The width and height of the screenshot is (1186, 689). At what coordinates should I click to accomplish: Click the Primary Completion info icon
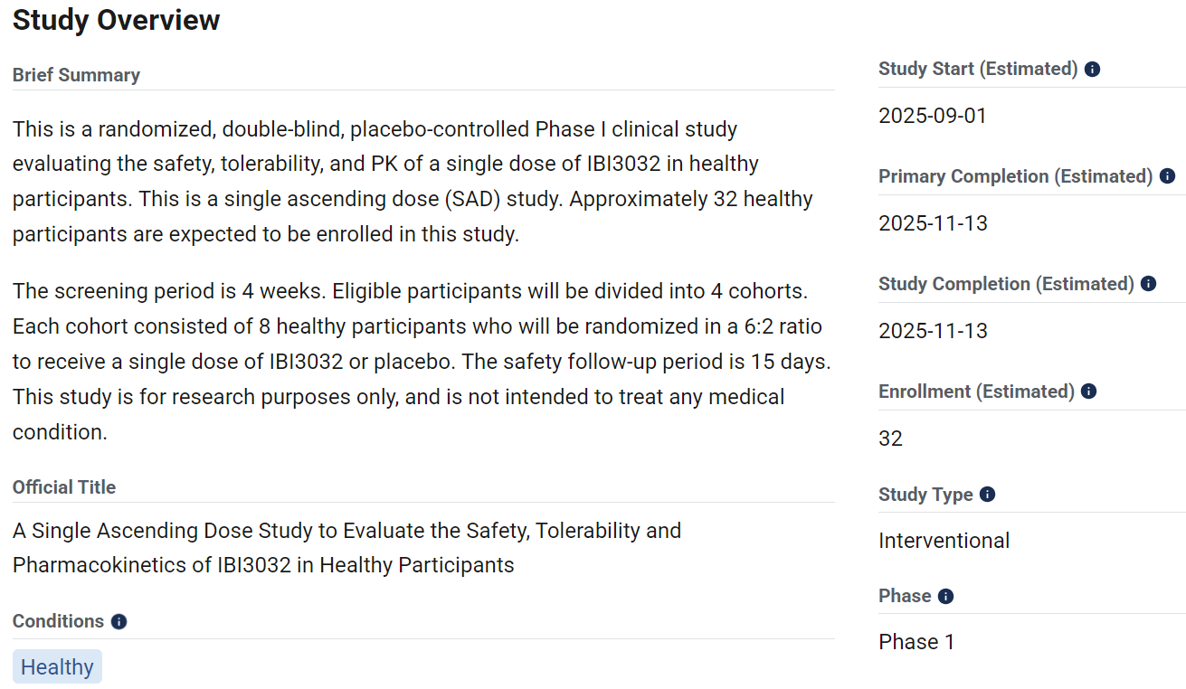coord(1167,176)
